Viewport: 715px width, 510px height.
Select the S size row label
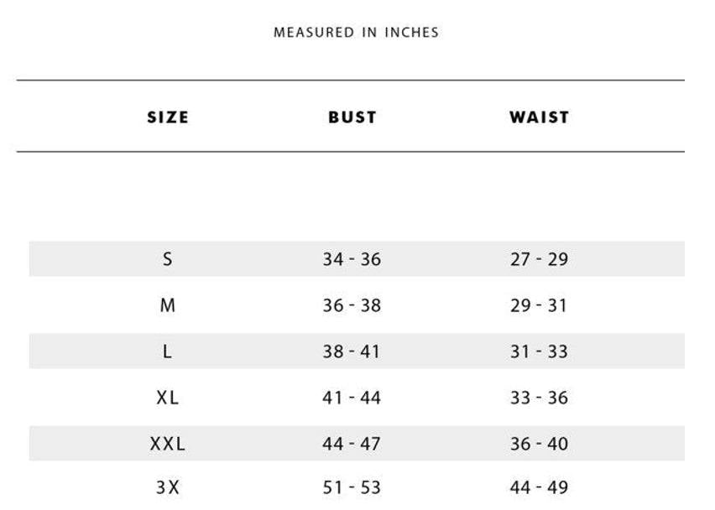coord(167,259)
